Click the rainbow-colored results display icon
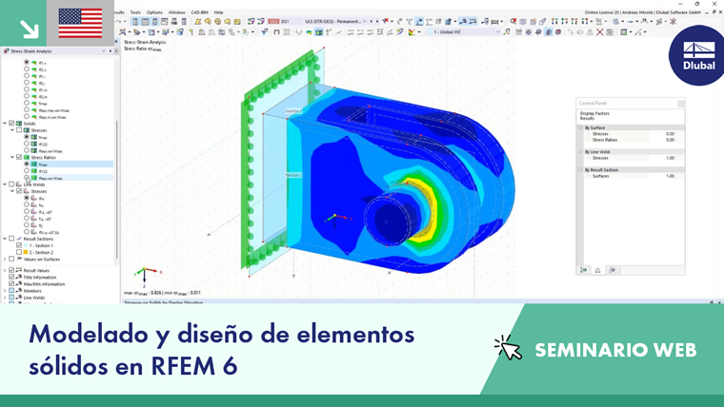This screenshot has height=407, width=724. (x=412, y=32)
